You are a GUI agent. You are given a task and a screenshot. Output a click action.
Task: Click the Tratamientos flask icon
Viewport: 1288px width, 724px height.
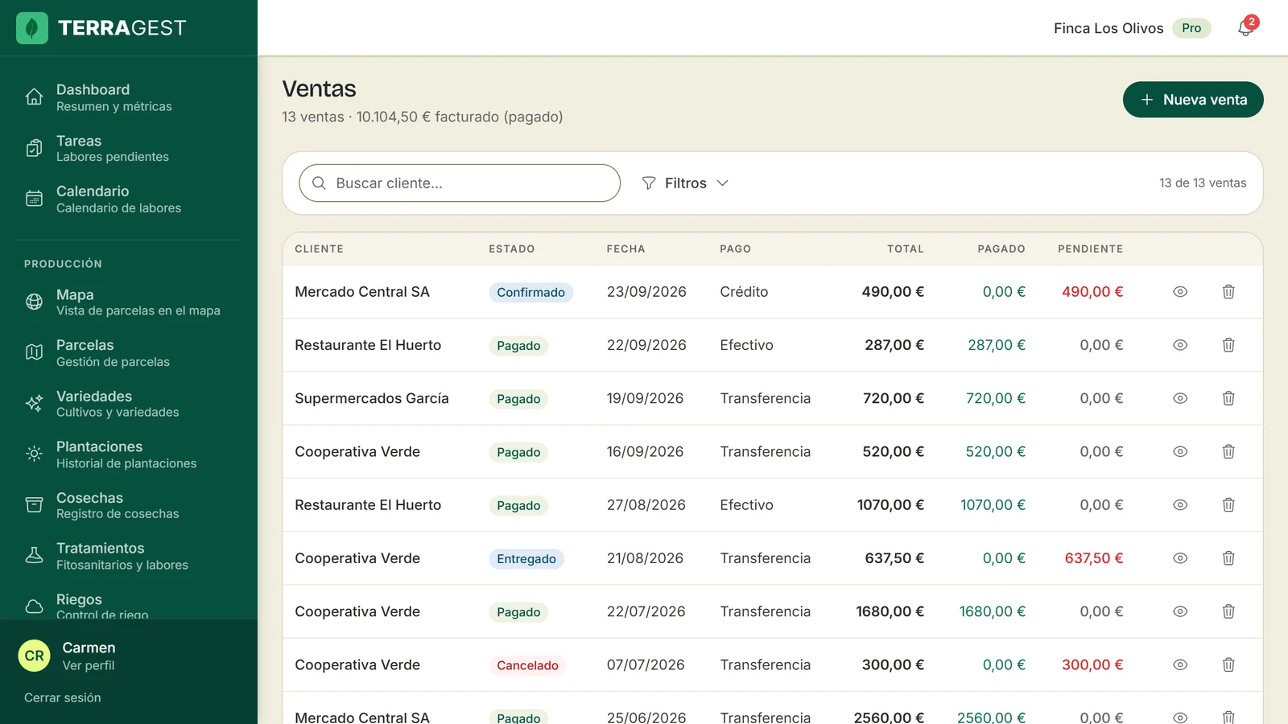pyautogui.click(x=34, y=556)
